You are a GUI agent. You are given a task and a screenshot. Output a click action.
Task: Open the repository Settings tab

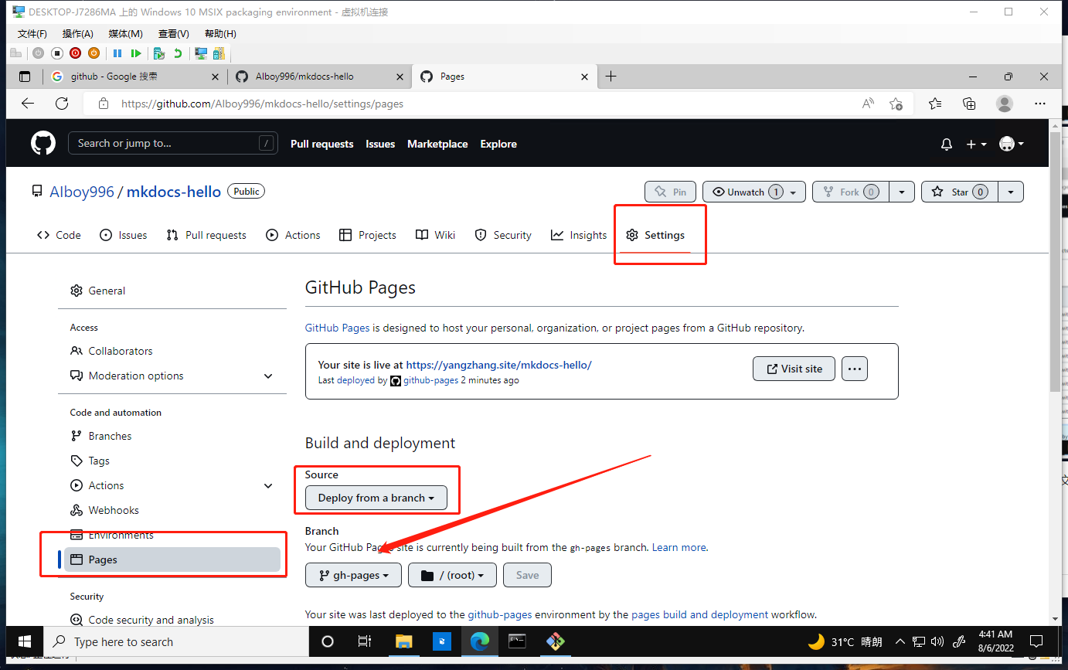click(x=656, y=235)
